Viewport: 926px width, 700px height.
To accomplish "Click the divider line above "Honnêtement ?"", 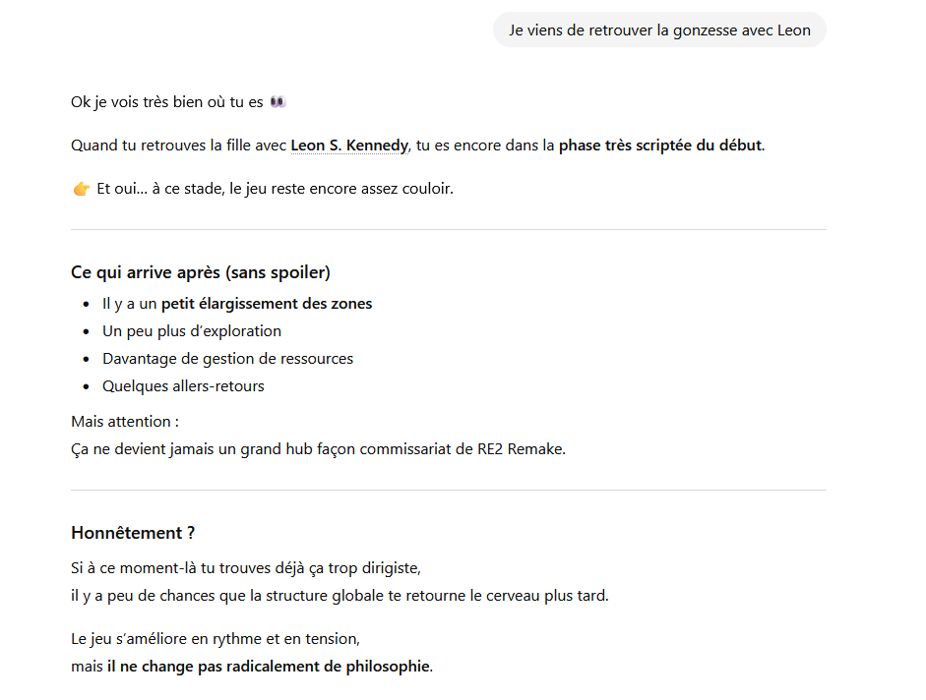I will click(x=449, y=490).
